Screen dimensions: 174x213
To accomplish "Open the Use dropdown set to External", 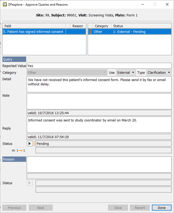I will (126, 73).
